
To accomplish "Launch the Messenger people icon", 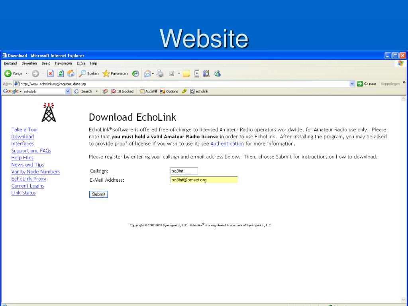I will click(217, 74).
